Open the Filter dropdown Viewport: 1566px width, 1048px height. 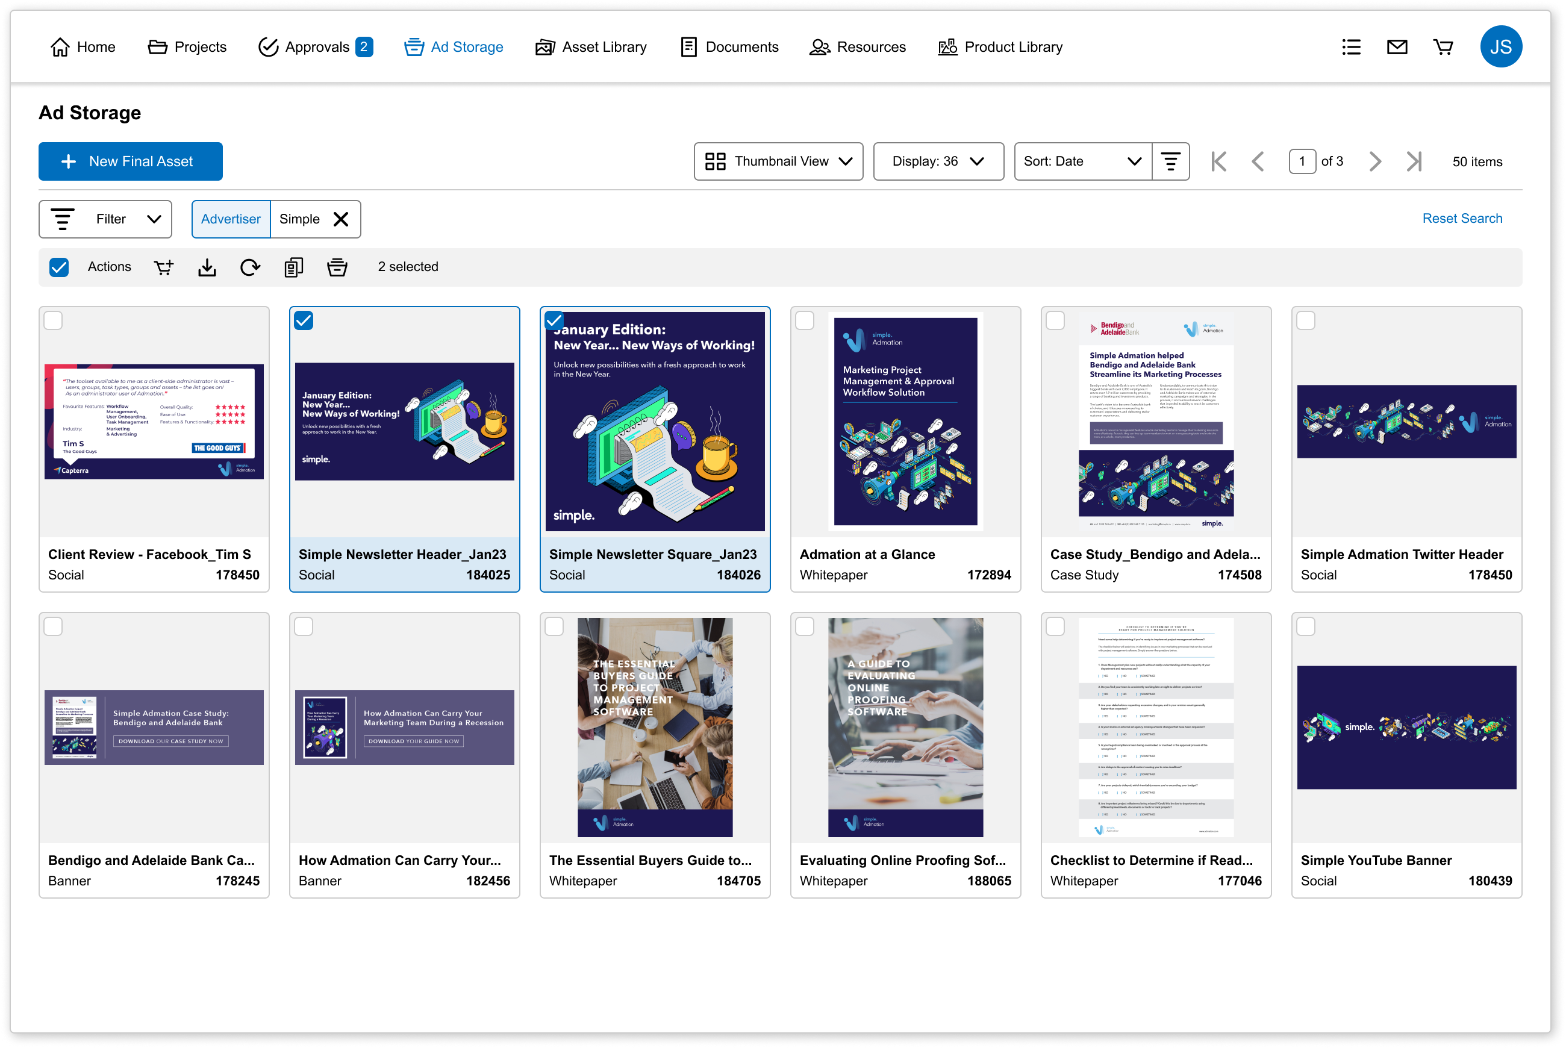point(105,219)
